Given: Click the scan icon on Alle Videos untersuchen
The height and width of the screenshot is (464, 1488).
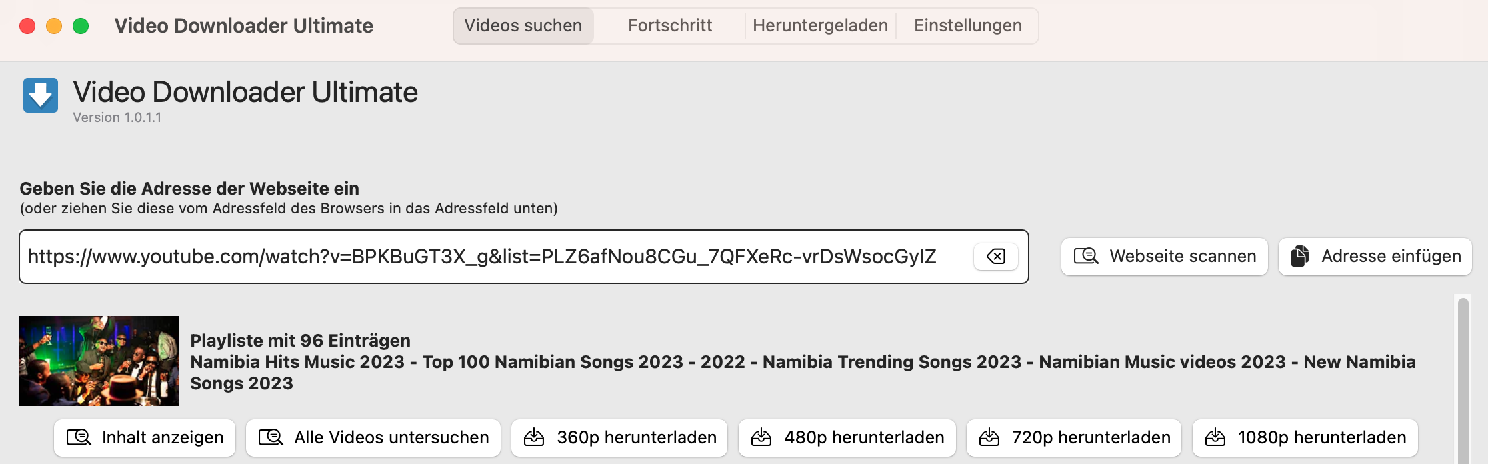Looking at the screenshot, I should 271,437.
